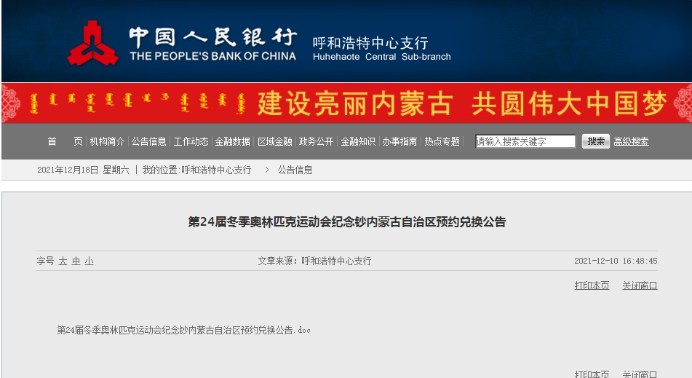Select 公告信息 in the navigation bar

pos(148,141)
